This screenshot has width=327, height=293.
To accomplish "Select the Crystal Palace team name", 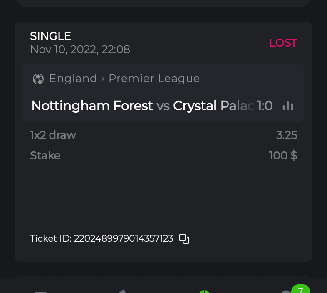I will (213, 106).
